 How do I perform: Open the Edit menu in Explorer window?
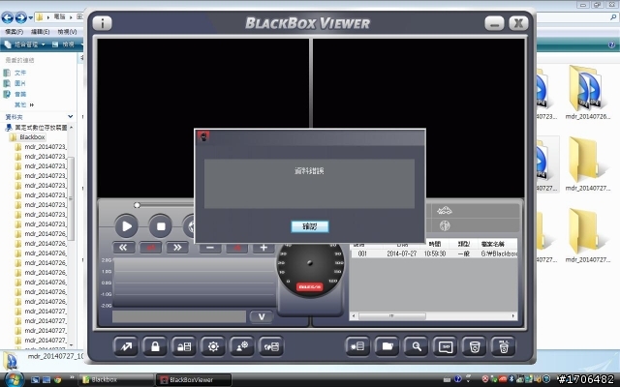pos(40,32)
